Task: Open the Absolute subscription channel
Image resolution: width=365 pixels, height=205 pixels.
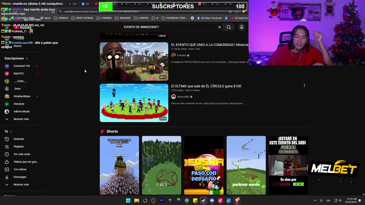Action: [x=19, y=104]
